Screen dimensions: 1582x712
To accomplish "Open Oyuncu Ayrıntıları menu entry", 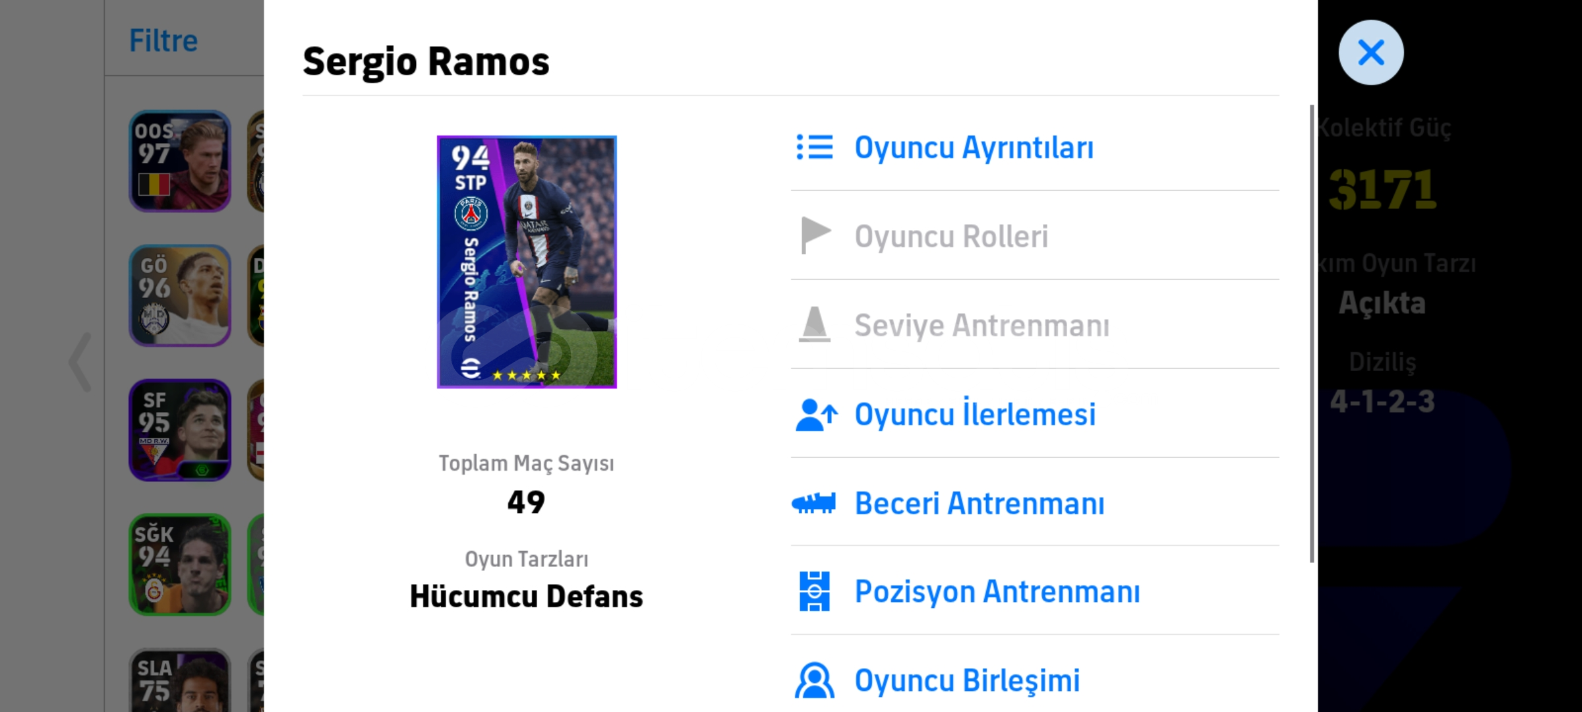I will tap(974, 147).
